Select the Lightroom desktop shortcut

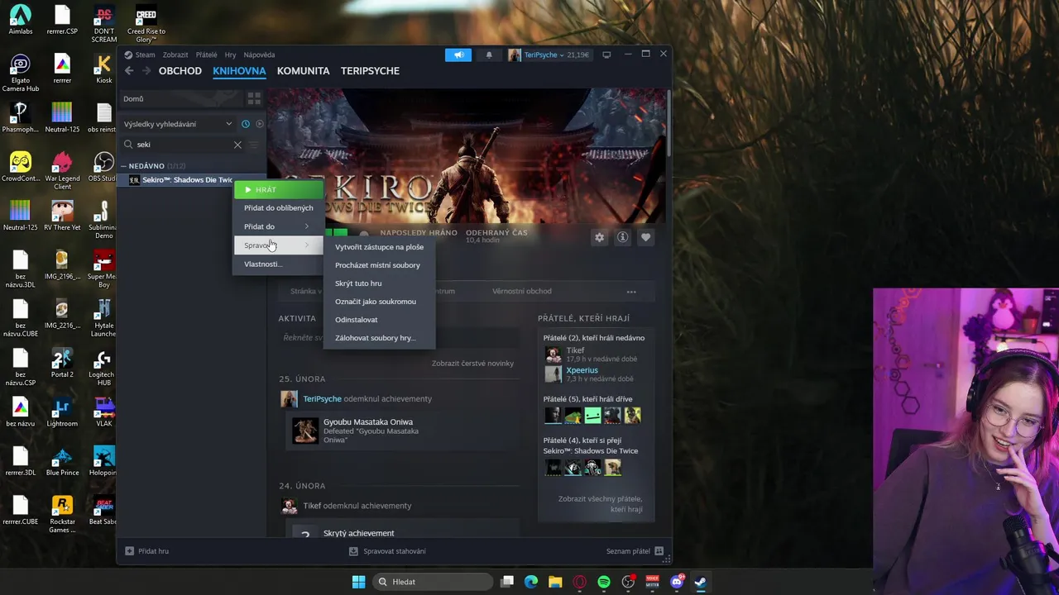(62, 413)
